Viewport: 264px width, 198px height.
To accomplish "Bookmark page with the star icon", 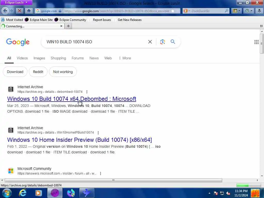I will (x=173, y=11).
